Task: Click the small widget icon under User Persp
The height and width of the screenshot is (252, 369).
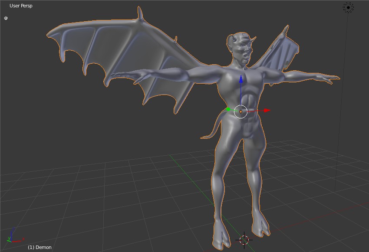Action: 5,18
